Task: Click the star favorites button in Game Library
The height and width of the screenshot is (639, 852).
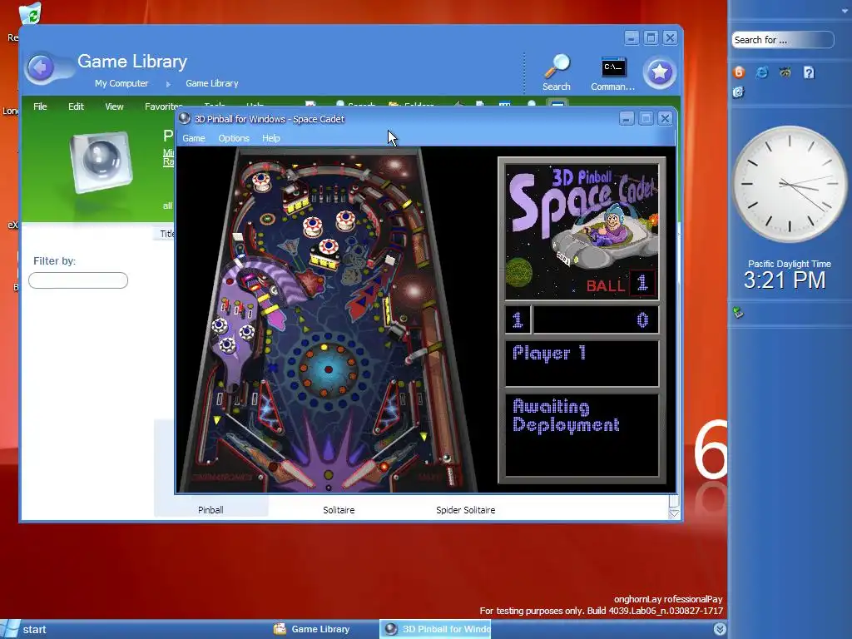Action: click(660, 72)
